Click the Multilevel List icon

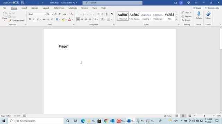(x=91, y=14)
